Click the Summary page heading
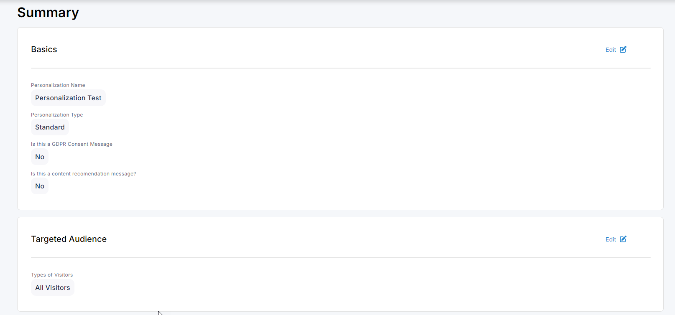675x315 pixels. pyautogui.click(x=48, y=13)
